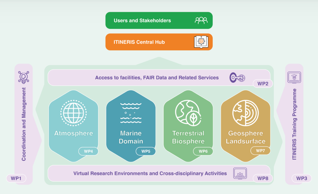Image resolution: width=318 pixels, height=194 pixels.
Task: Open the Virtual Research Environments bar
Action: (x=159, y=173)
